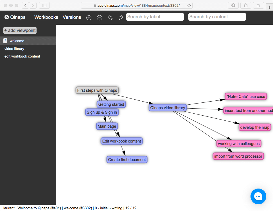
Task: Show Safari downloads
Action: (233, 5)
